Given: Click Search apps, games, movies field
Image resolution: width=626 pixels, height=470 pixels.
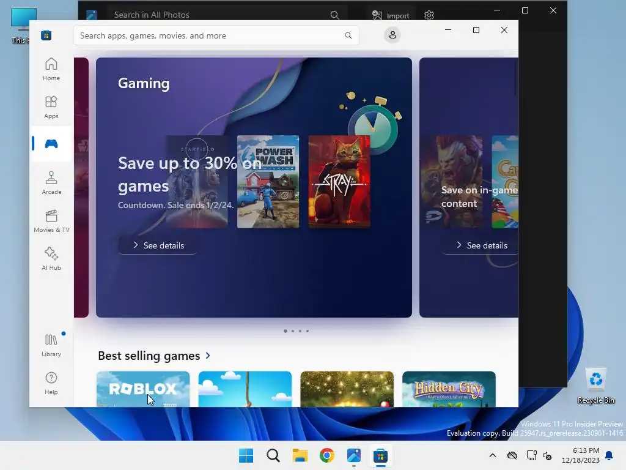Looking at the screenshot, I should point(216,35).
